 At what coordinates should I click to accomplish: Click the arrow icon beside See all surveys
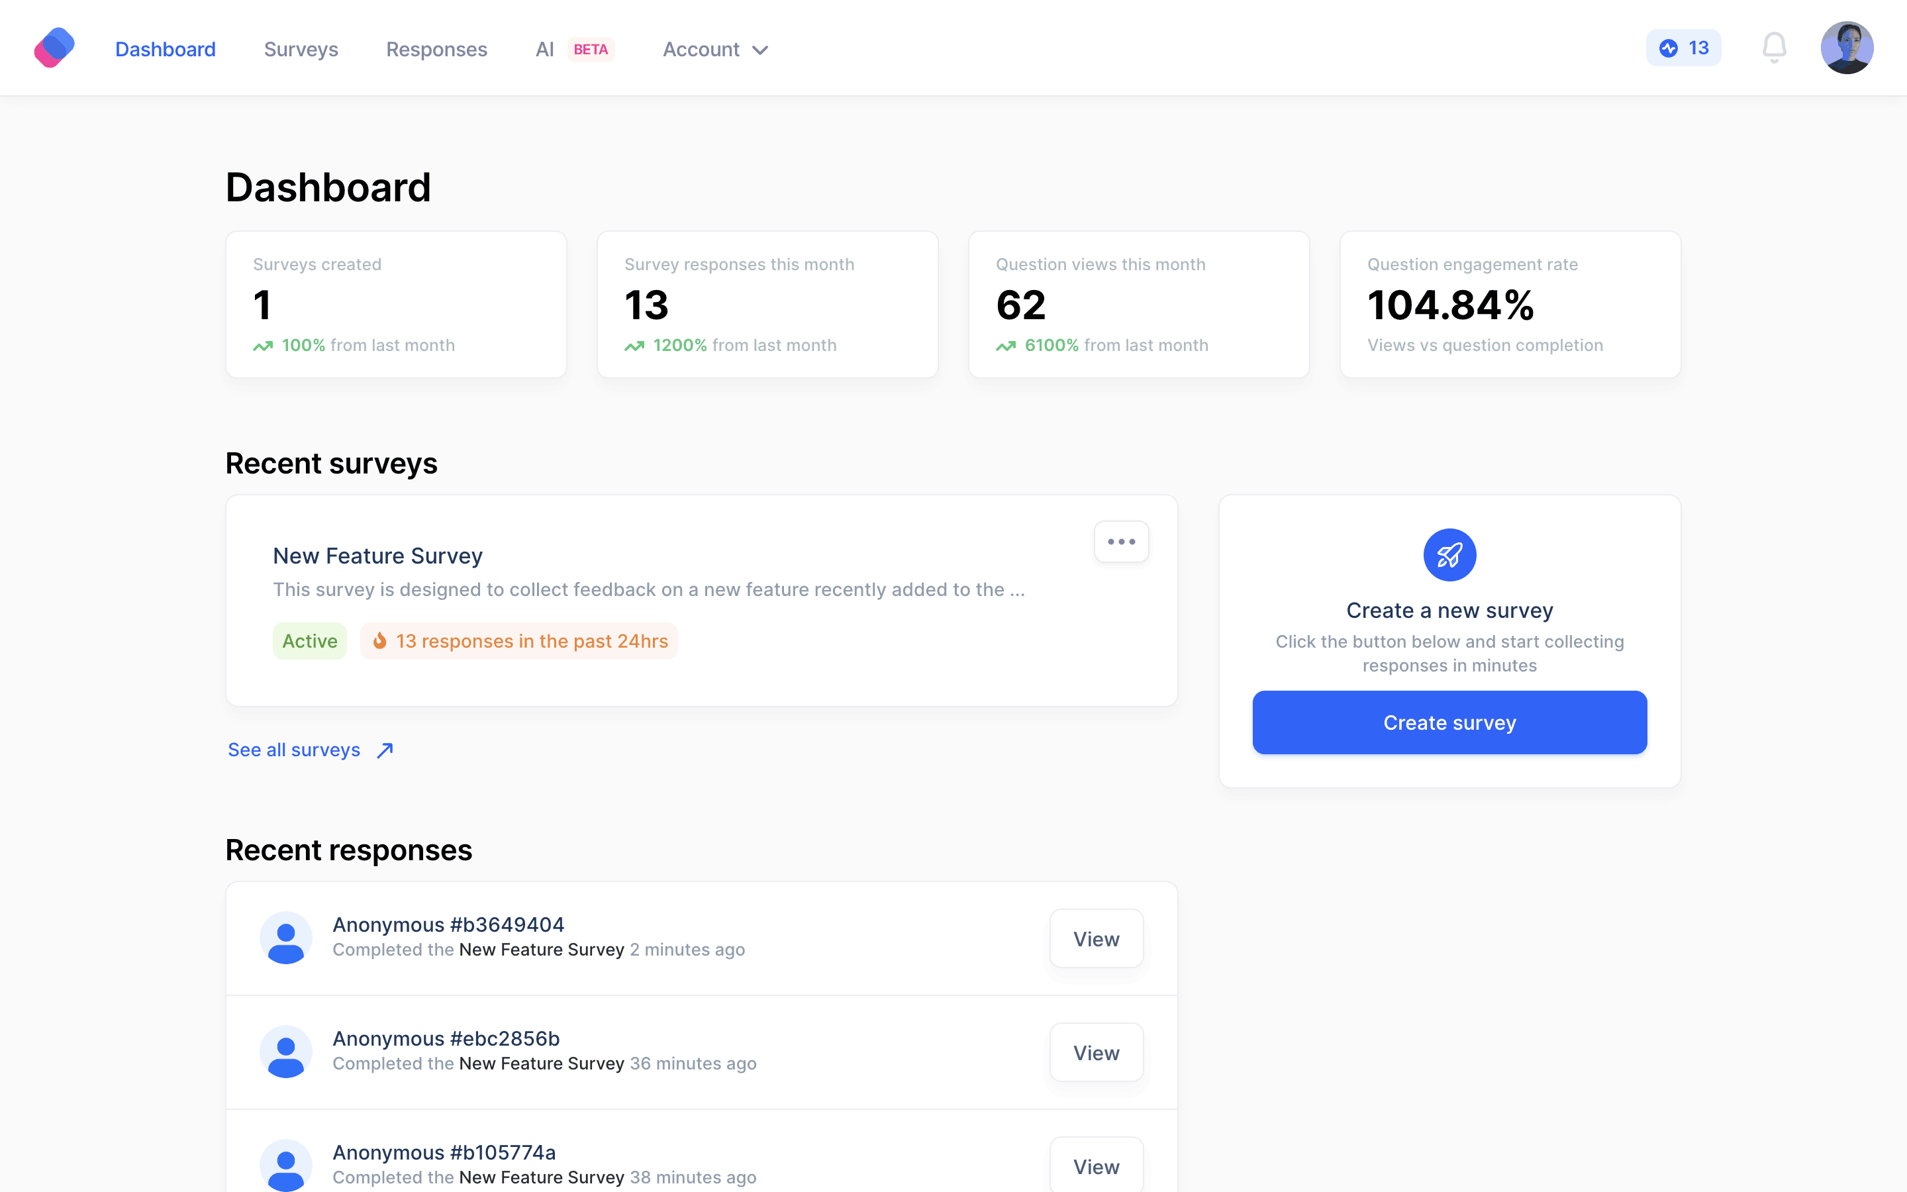(x=385, y=750)
